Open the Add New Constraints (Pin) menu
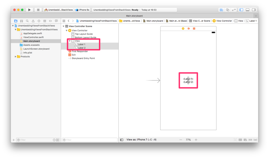 (x=250, y=140)
